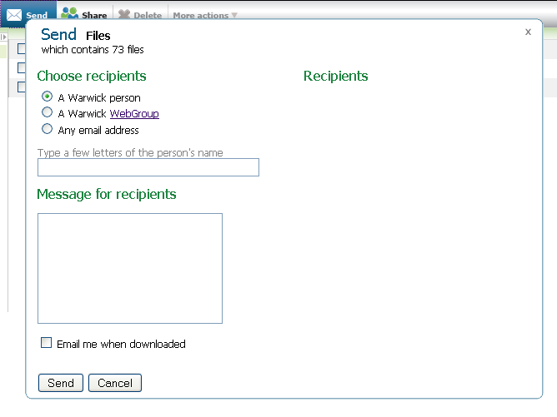Tick the first file row checkbox behind dialog
Viewport: 557px width, 417px height.
22,49
